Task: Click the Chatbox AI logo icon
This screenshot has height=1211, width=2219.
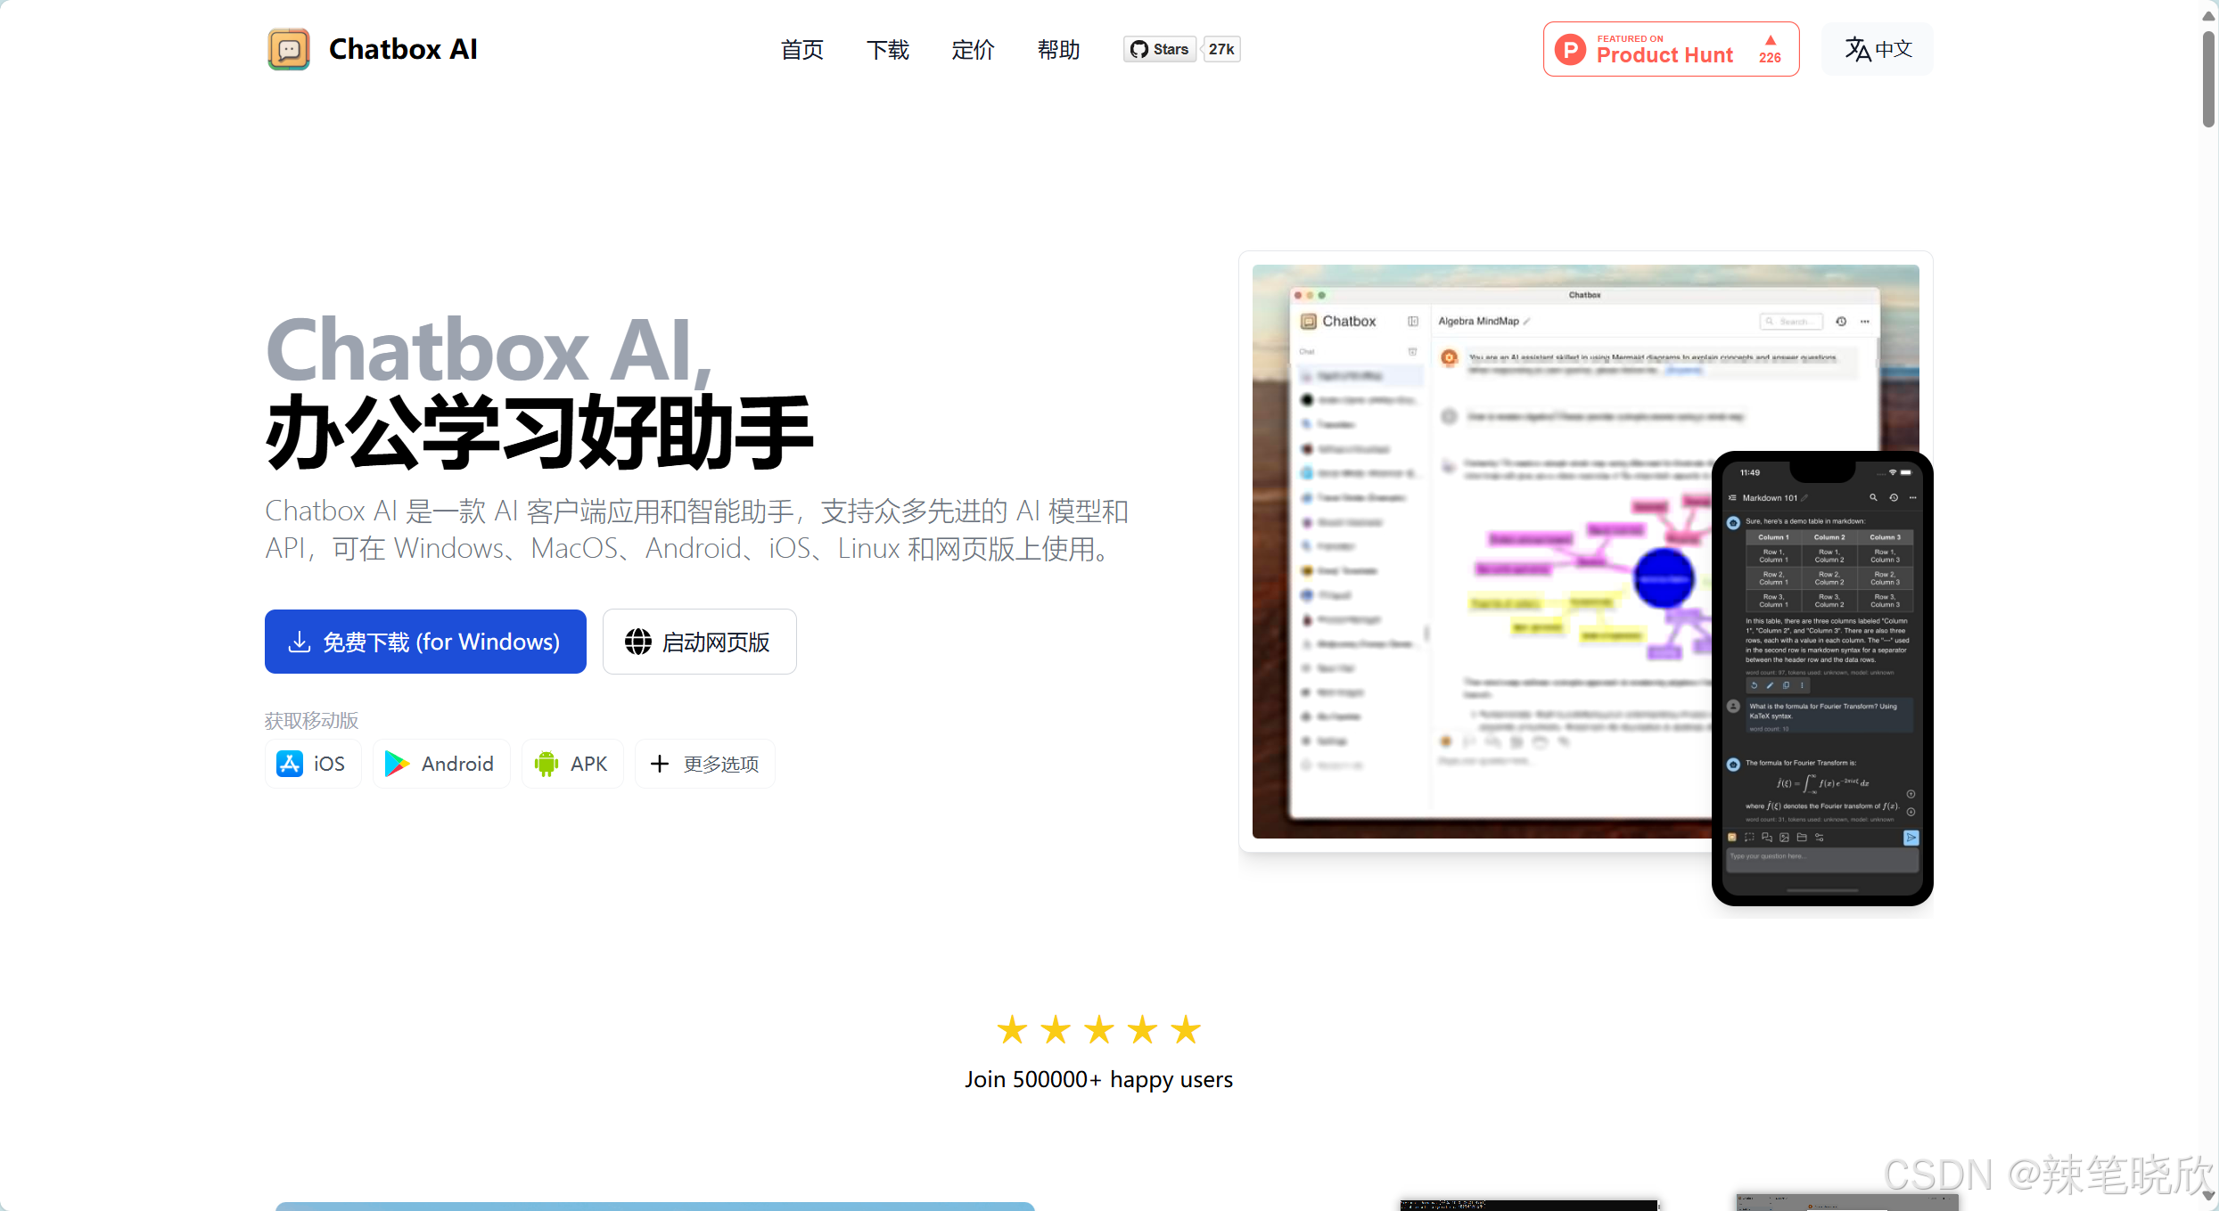Action: [289, 49]
